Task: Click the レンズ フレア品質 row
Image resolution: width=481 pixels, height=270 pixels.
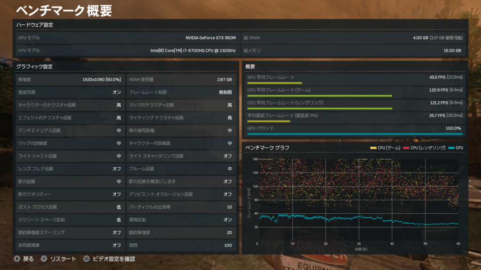Action: [x=70, y=169]
